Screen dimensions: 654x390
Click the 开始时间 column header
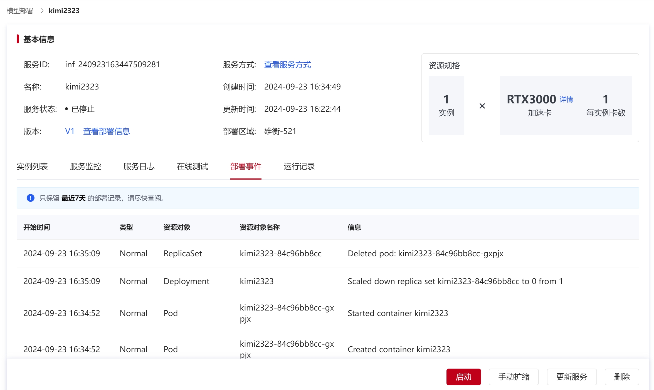tap(37, 227)
